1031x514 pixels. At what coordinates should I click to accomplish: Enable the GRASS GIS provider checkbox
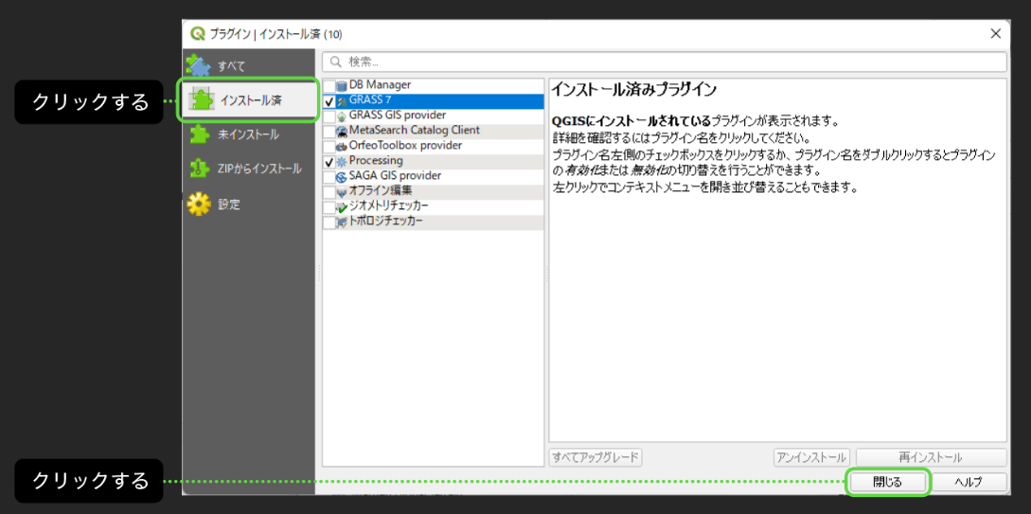point(329,116)
